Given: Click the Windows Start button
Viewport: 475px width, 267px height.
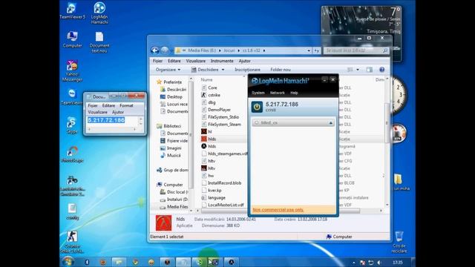Looking at the screenshot, I should pyautogui.click(x=68, y=262).
